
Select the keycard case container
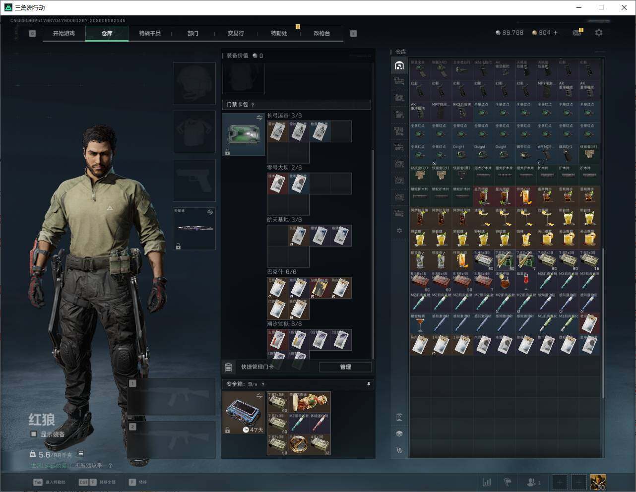coord(243,134)
